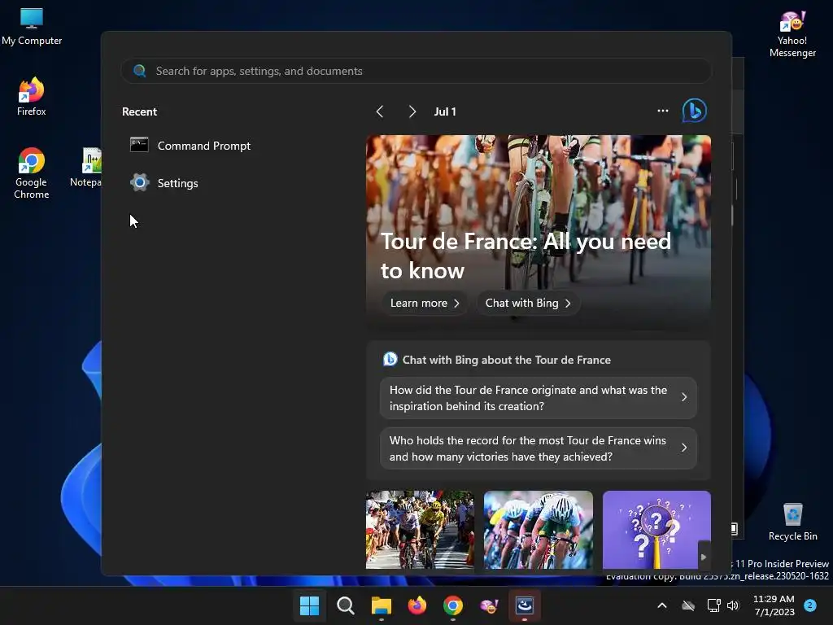833x625 pixels.
Task: Select Google Chrome desktop shortcut
Action: [x=32, y=173]
